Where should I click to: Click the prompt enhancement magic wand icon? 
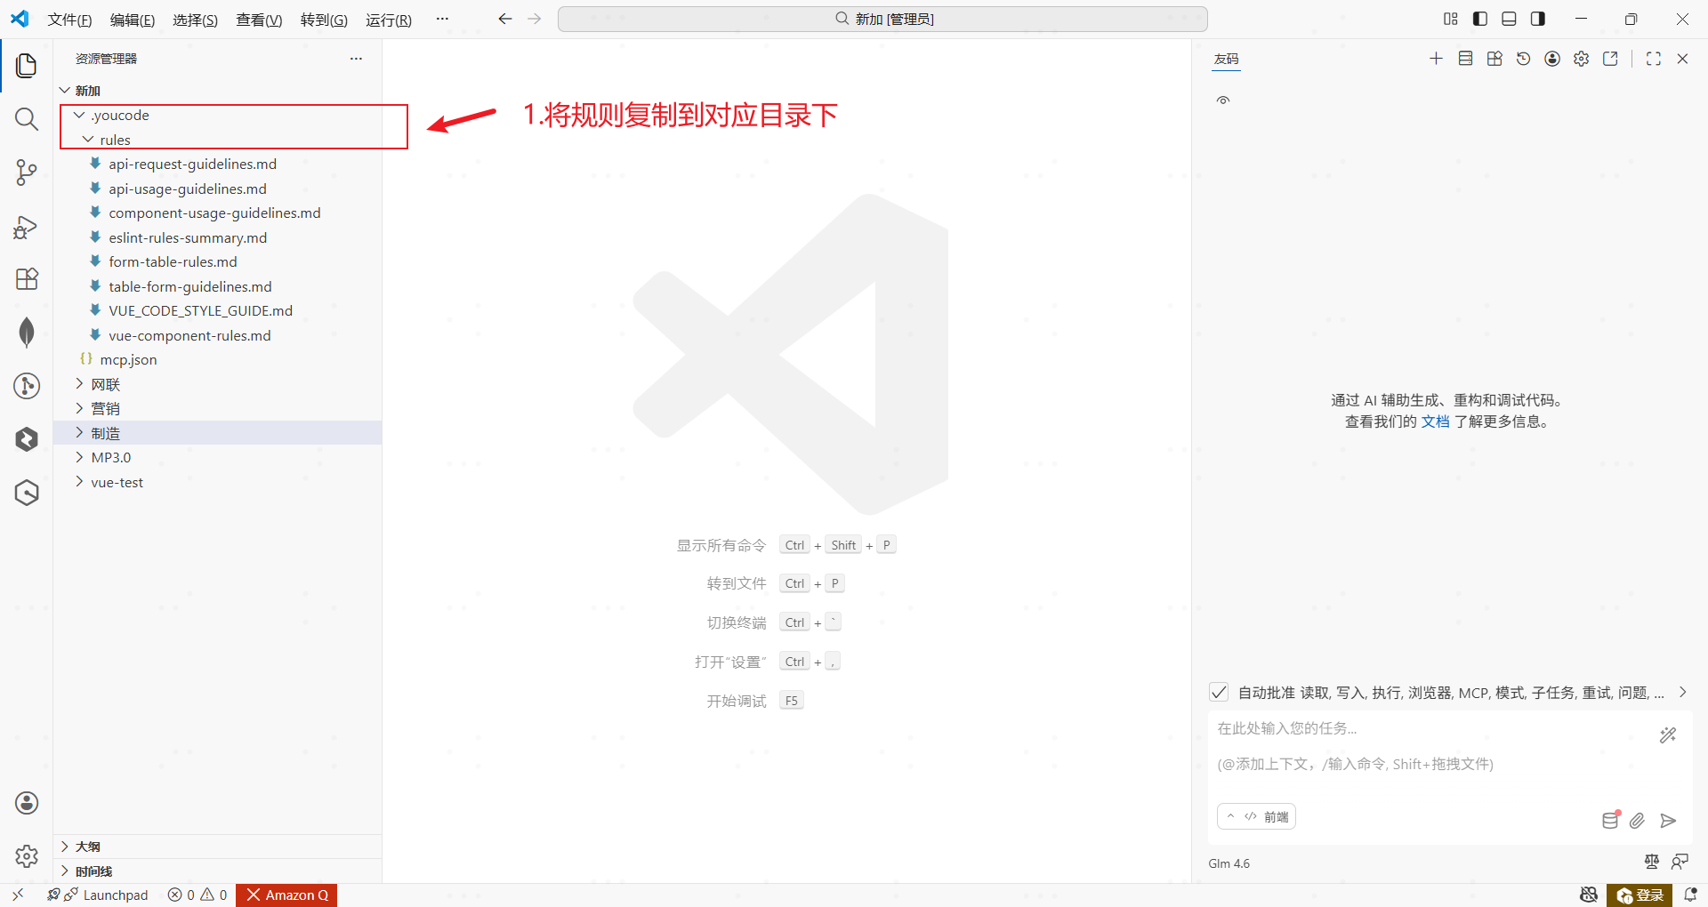point(1668,734)
